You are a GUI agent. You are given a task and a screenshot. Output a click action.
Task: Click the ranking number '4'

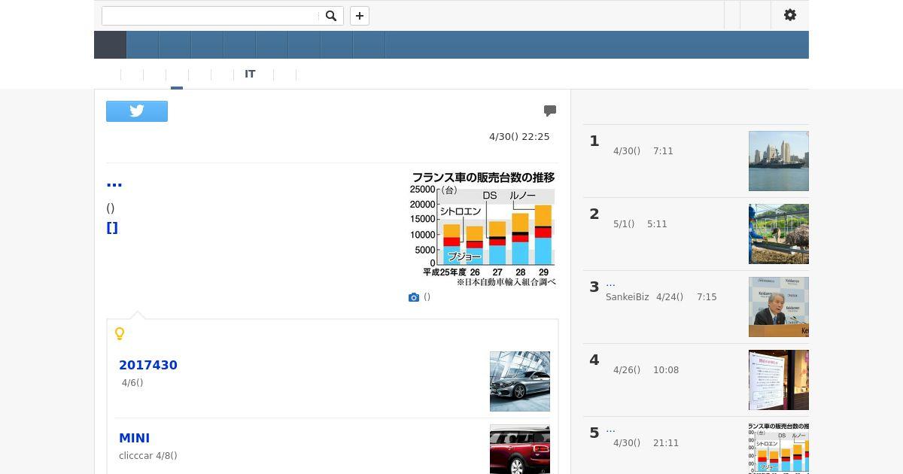coord(594,360)
